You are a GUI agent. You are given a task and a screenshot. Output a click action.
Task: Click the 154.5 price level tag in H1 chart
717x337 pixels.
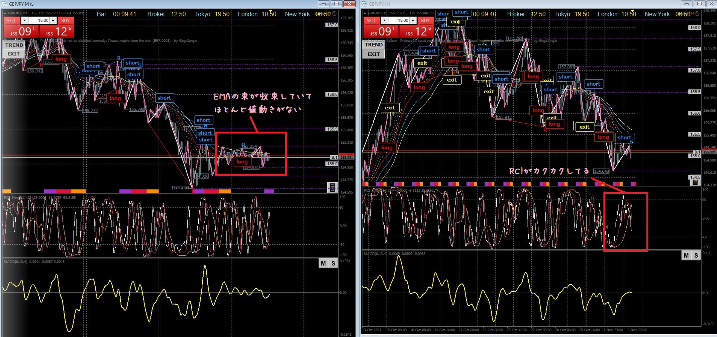[x=695, y=177]
